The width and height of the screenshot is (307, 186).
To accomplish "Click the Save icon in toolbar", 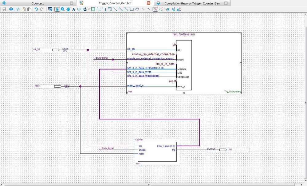I will pos(4,9).
